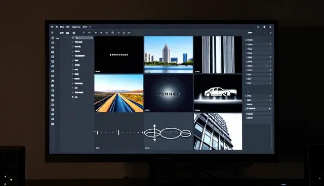Open the city skyline thumbnail
Viewport: 324px width, 186px height.
[x=169, y=55]
